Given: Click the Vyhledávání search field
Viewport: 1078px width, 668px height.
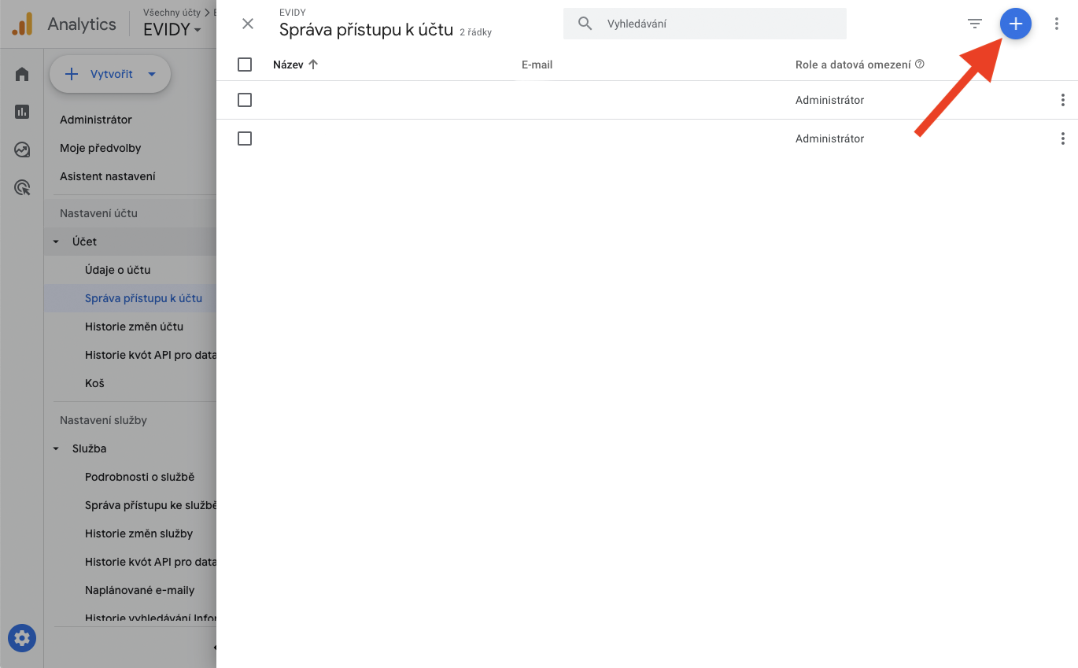Looking at the screenshot, I should [705, 24].
